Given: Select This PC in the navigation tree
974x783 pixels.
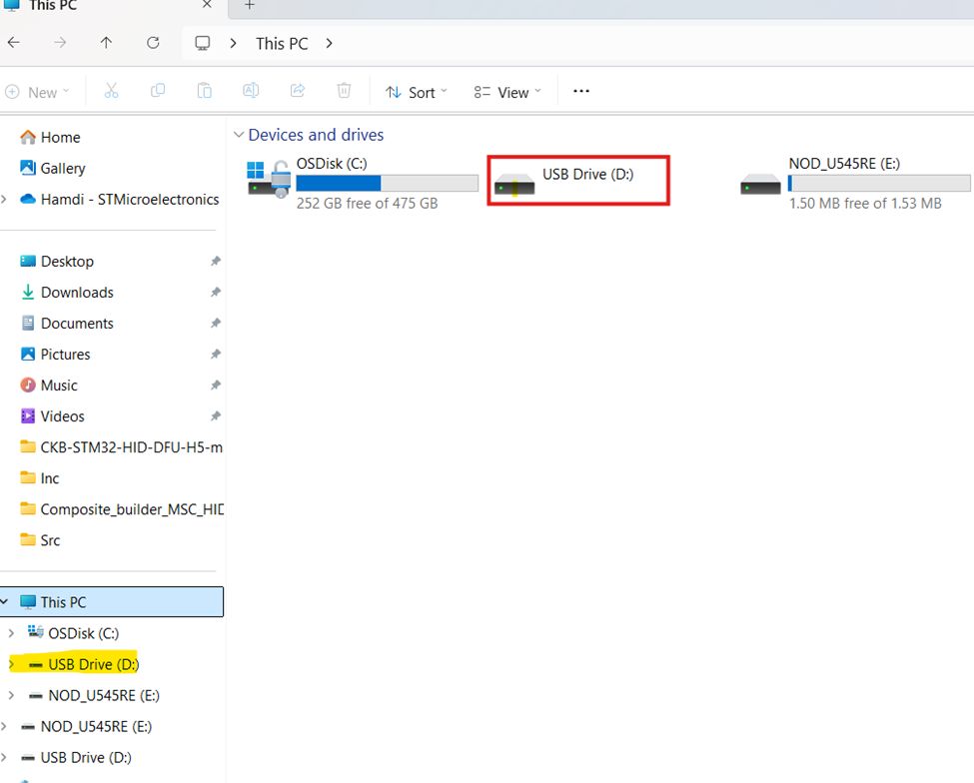Looking at the screenshot, I should [112, 602].
